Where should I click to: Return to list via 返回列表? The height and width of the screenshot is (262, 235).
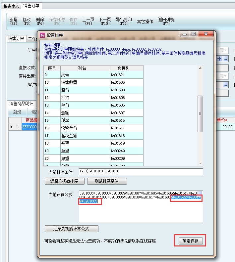click(166, 22)
